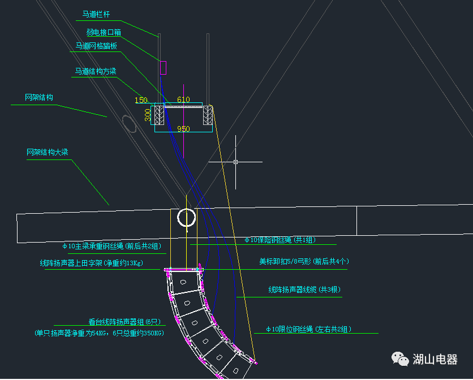The height and width of the screenshot is (380, 473).
Task: Select the 弱电接口箱 annotation
Action: click(104, 33)
